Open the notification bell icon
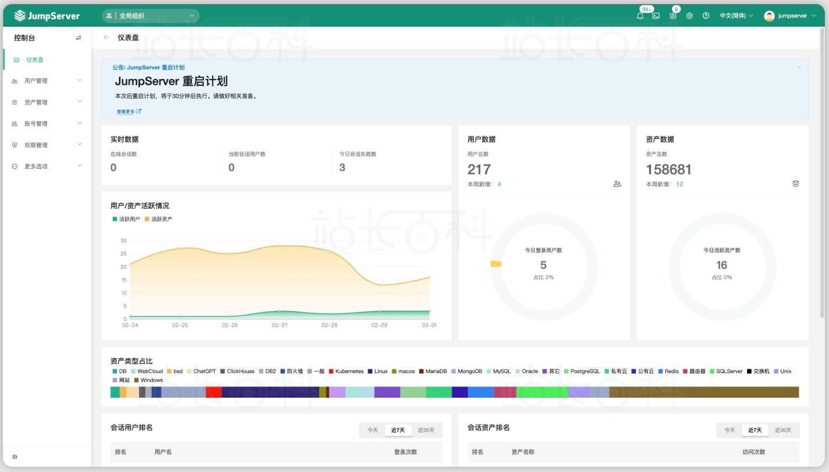The image size is (829, 472). (640, 16)
